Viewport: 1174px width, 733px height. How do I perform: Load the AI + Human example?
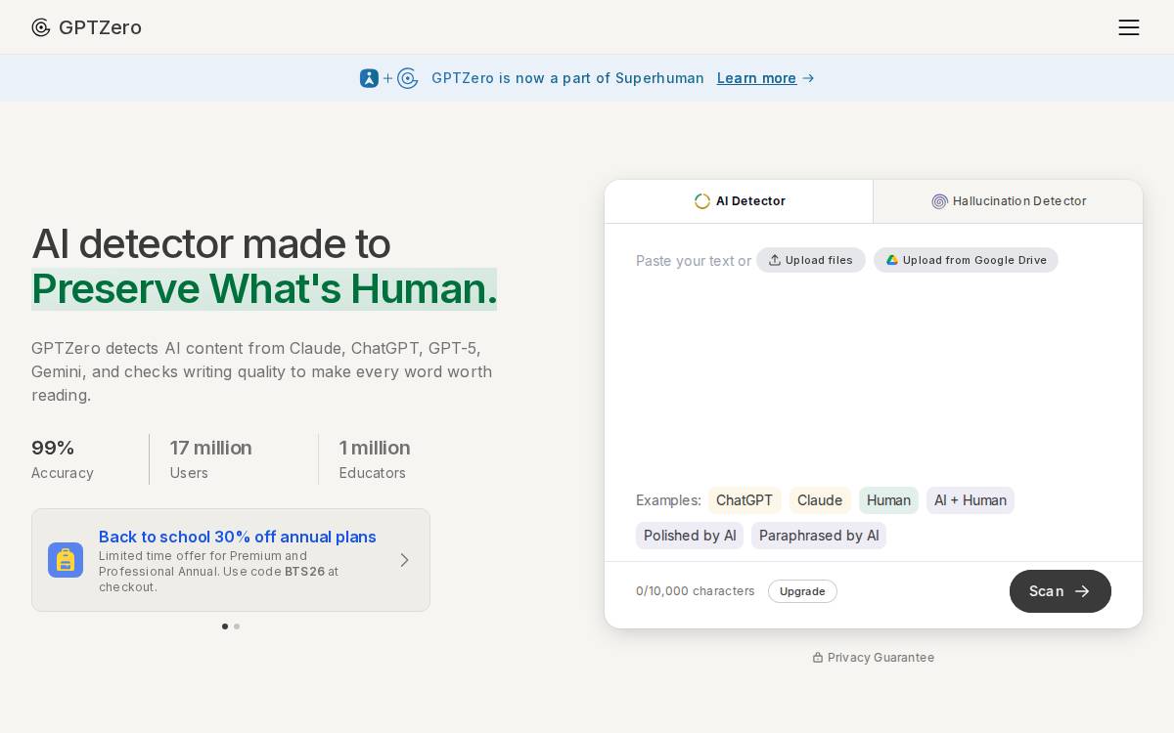[971, 500]
